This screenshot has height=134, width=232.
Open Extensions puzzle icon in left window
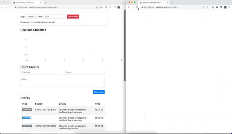pos(110,7)
